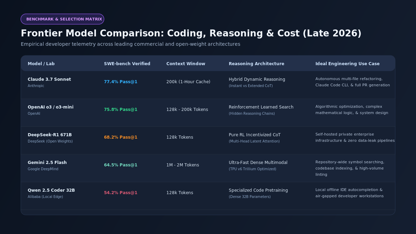Screen dimensions: 416x234
Task: Select the "Qwen 2.5 Coder 32B" model name
Action: click(51, 190)
